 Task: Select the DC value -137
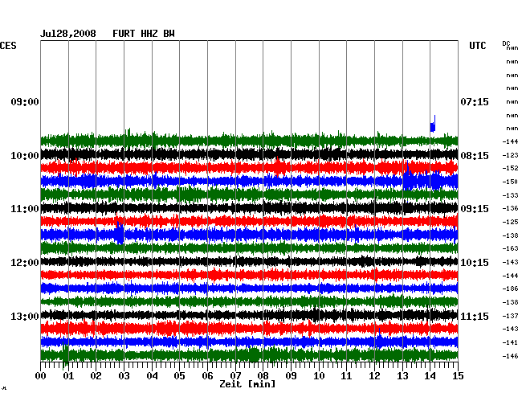510,316
